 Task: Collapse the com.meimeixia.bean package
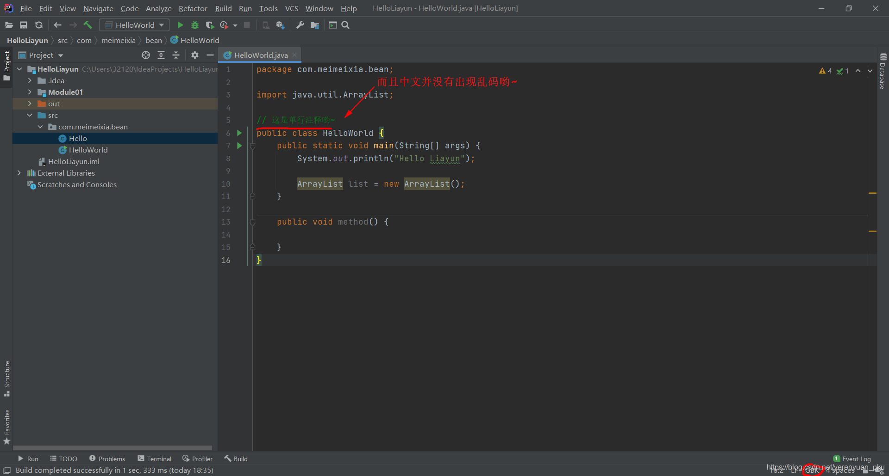pos(40,127)
